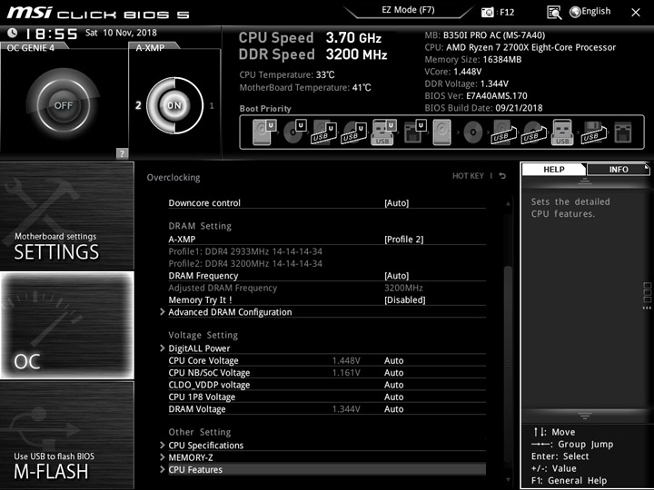Open the OC overclocking section
654x490 pixels.
tap(66, 326)
